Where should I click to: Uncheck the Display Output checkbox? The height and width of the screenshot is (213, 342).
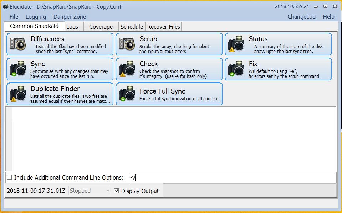point(117,191)
